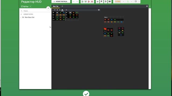Add a new sub-tab with the plus icon
This screenshot has height=96, width=172.
click(x=66, y=10)
